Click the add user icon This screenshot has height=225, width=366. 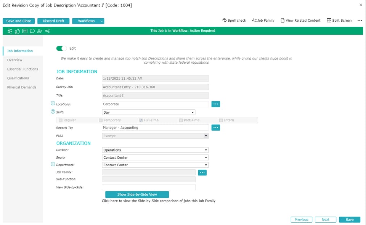[40, 31]
